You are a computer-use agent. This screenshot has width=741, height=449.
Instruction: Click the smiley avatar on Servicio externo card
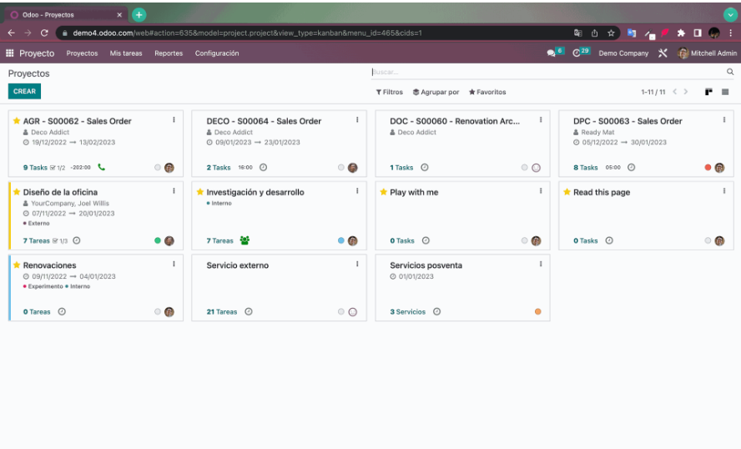coord(352,312)
